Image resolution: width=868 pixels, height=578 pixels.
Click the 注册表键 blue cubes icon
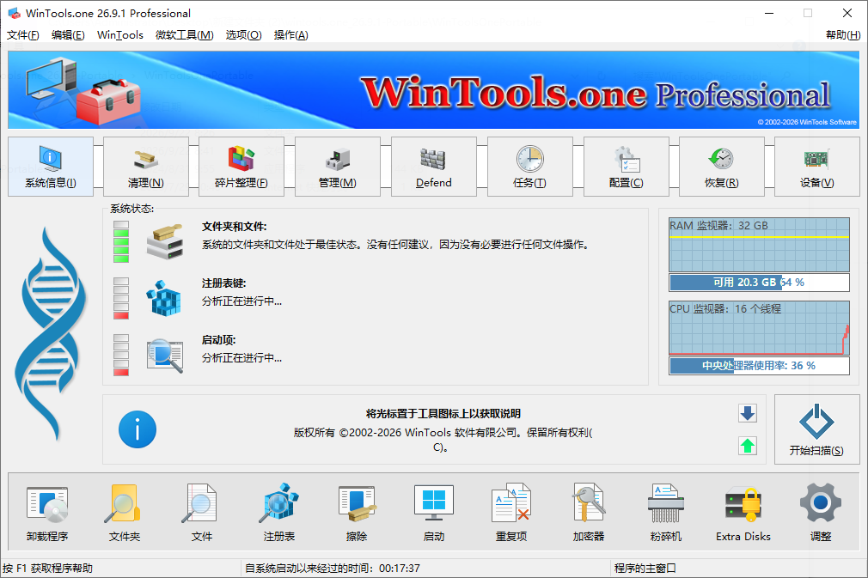164,299
